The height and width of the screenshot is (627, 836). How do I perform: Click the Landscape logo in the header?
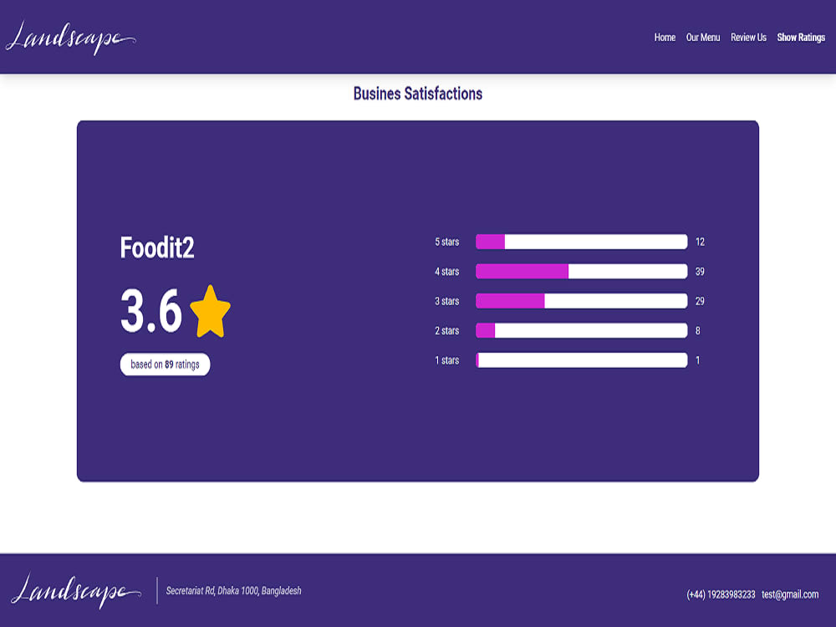click(x=70, y=38)
